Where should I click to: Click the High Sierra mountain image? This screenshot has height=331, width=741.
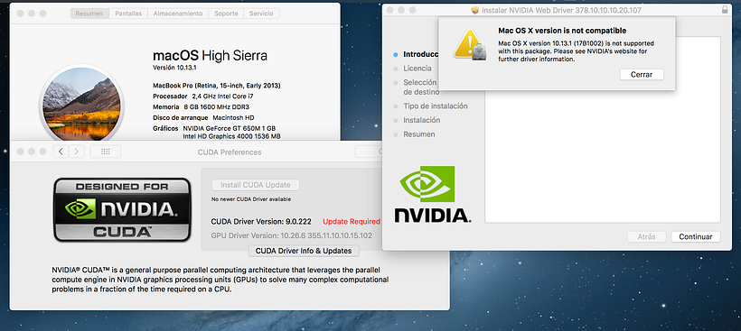pyautogui.click(x=81, y=103)
